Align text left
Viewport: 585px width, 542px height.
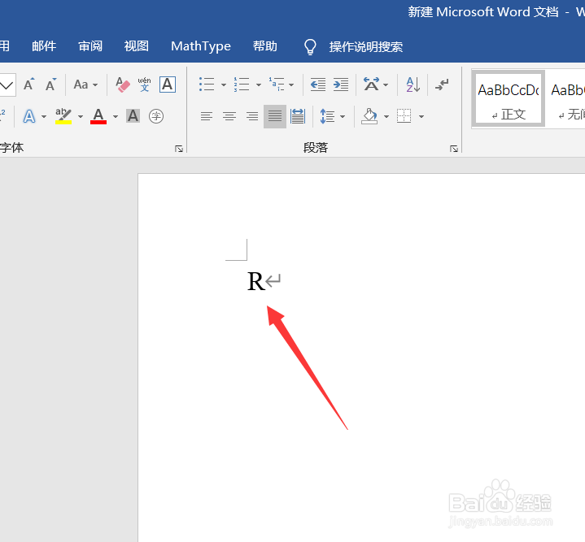coord(207,116)
